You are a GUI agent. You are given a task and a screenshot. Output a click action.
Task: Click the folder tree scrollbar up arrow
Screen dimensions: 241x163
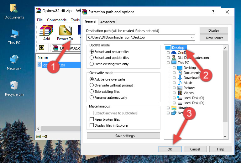225,48
